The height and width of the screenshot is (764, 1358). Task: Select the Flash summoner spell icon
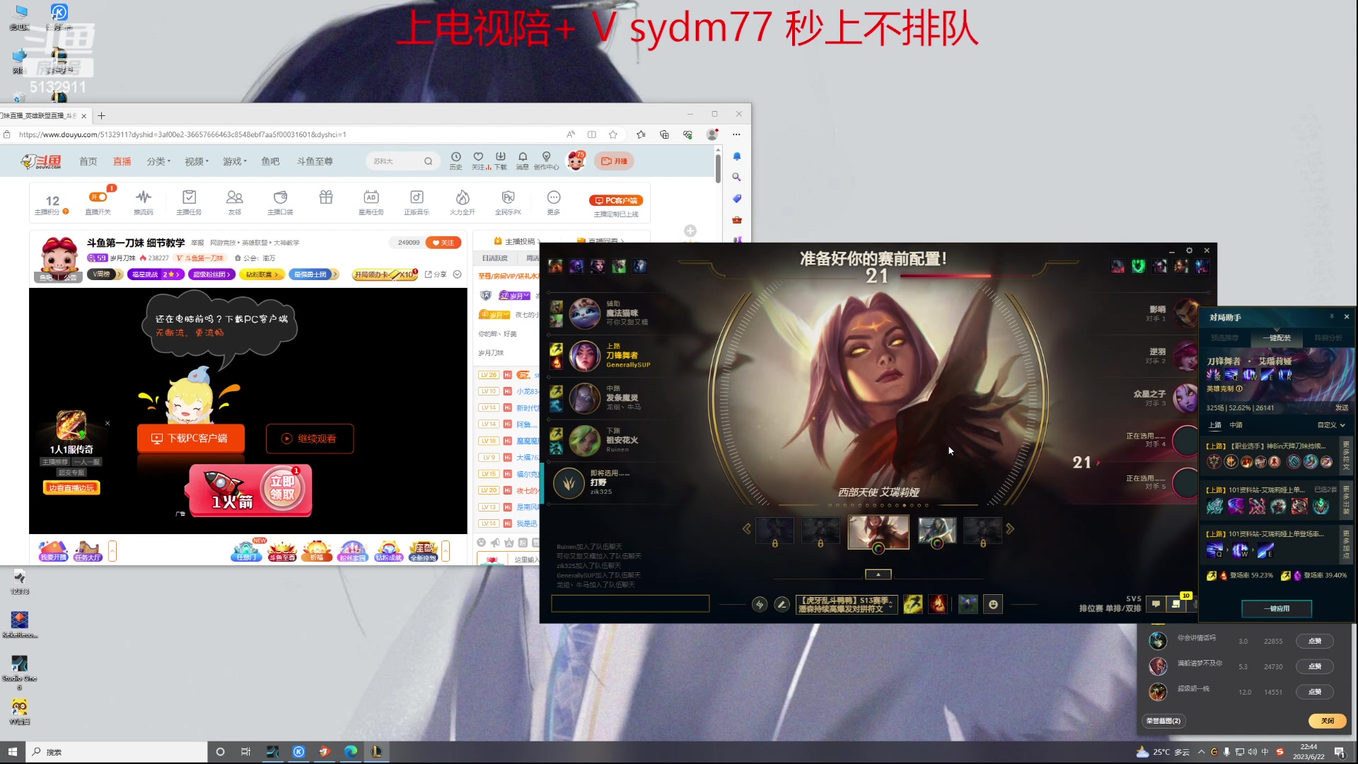coord(912,604)
